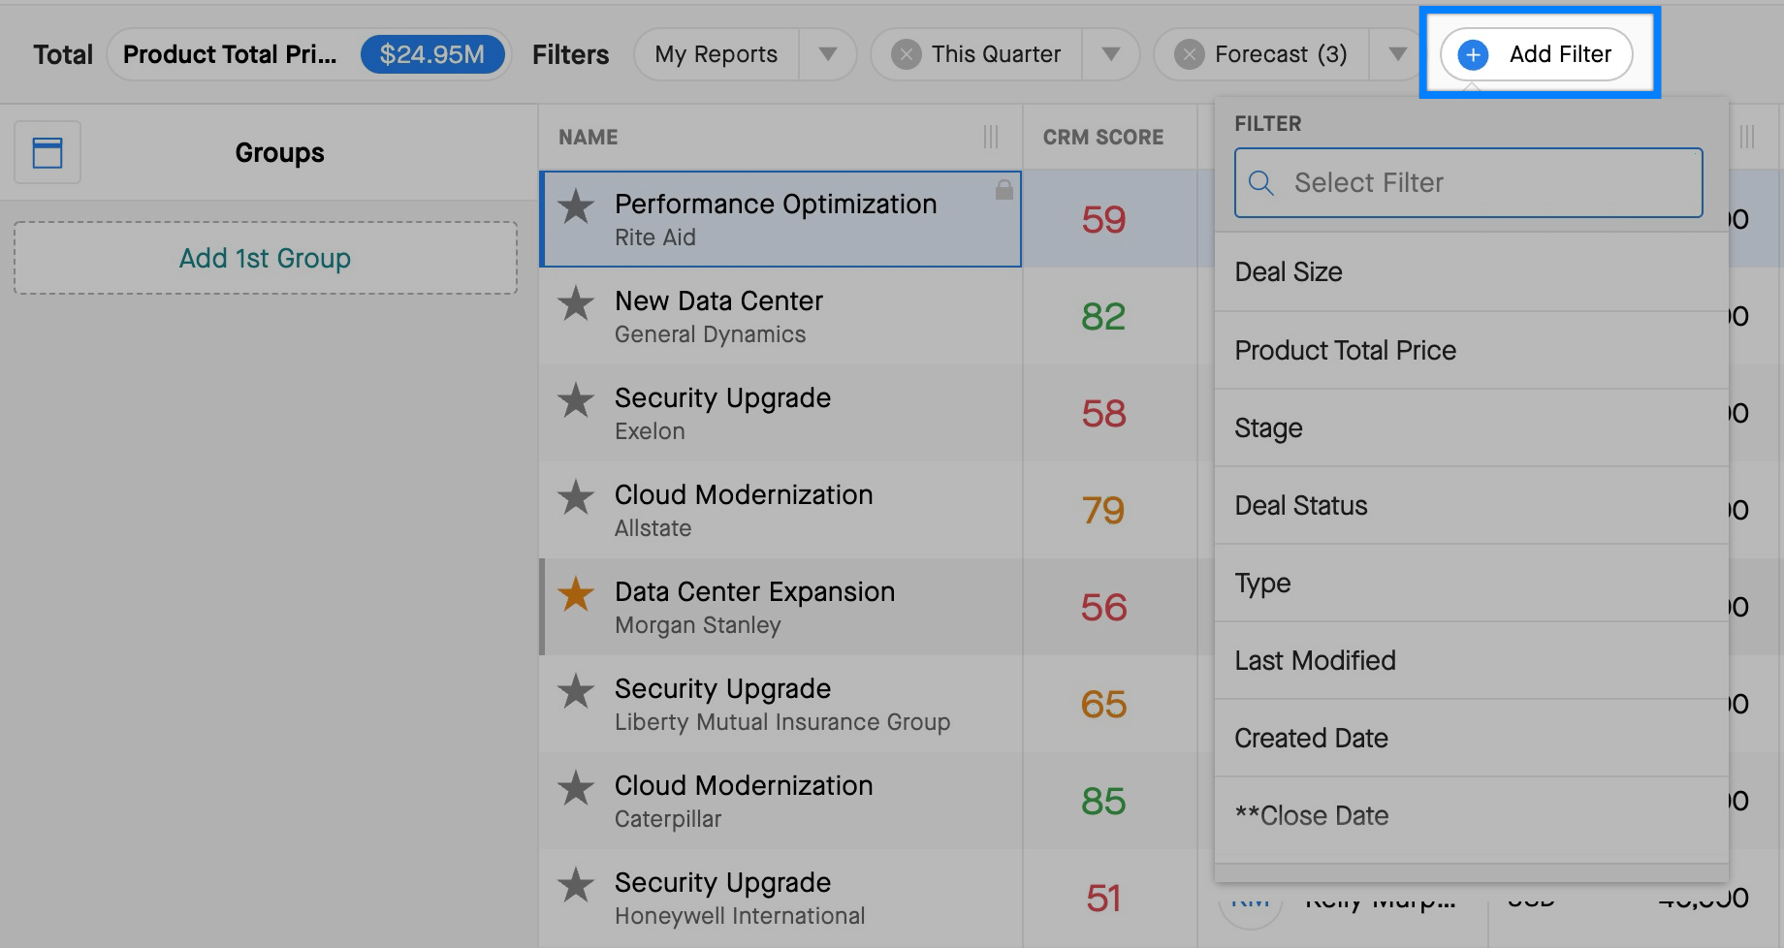This screenshot has width=1784, height=948.
Task: Open Cloud Modernization Allstate deal
Action: (x=744, y=494)
